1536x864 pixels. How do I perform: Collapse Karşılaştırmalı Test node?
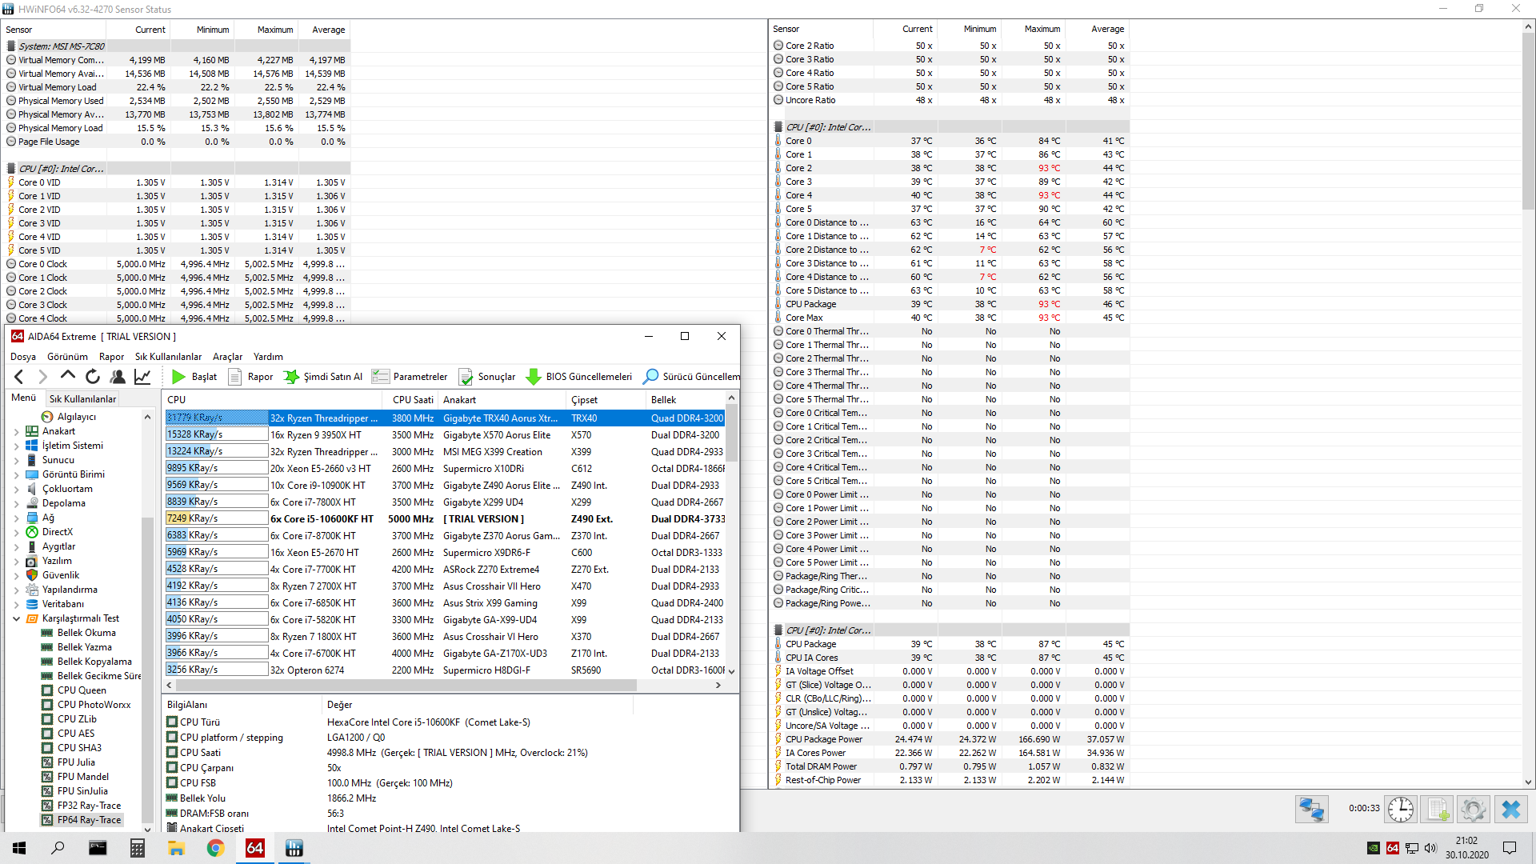pyautogui.click(x=16, y=618)
